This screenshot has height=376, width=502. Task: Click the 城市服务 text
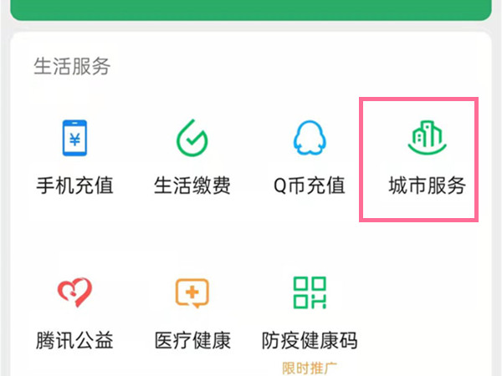point(427,185)
